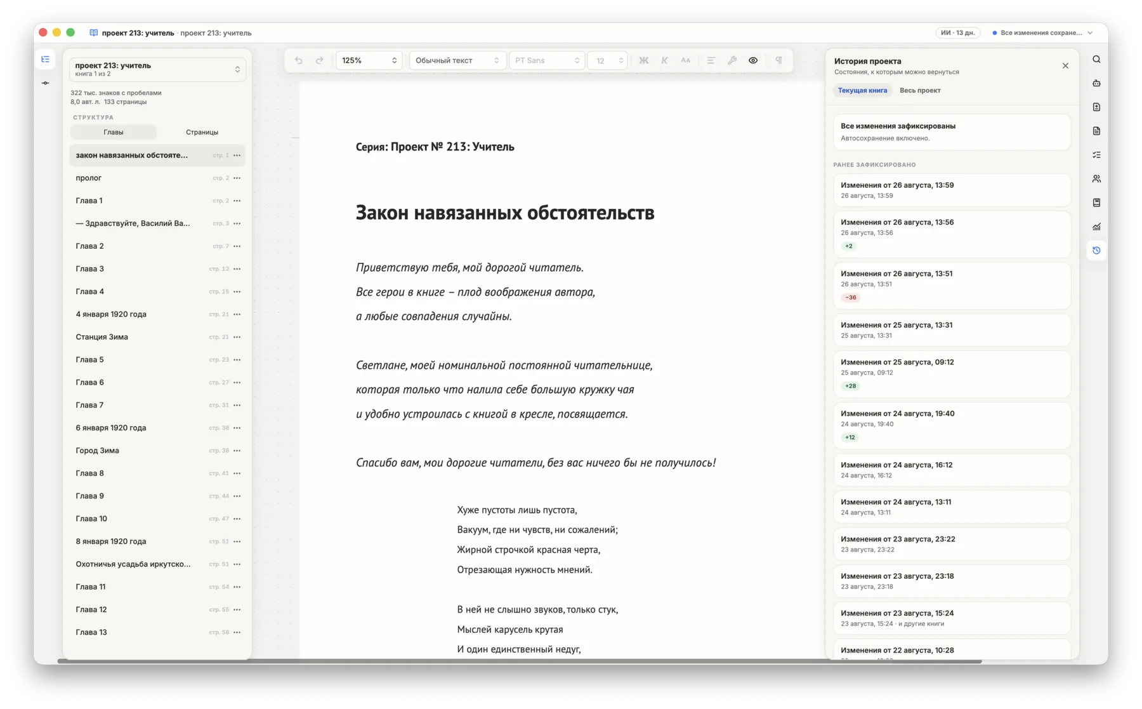Open options menu for пролог chapter
This screenshot has width=1142, height=709.
pyautogui.click(x=237, y=178)
